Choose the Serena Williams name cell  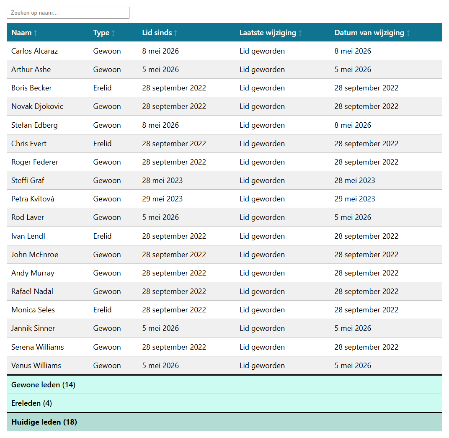(38, 347)
